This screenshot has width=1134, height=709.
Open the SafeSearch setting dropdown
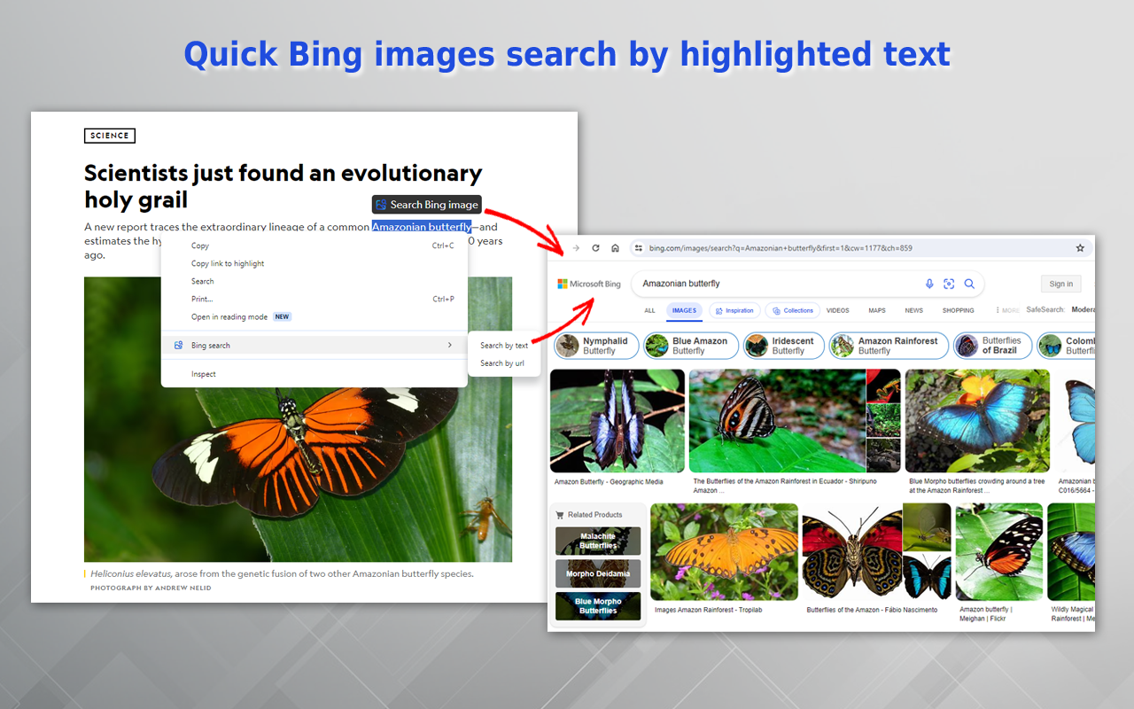click(1060, 310)
